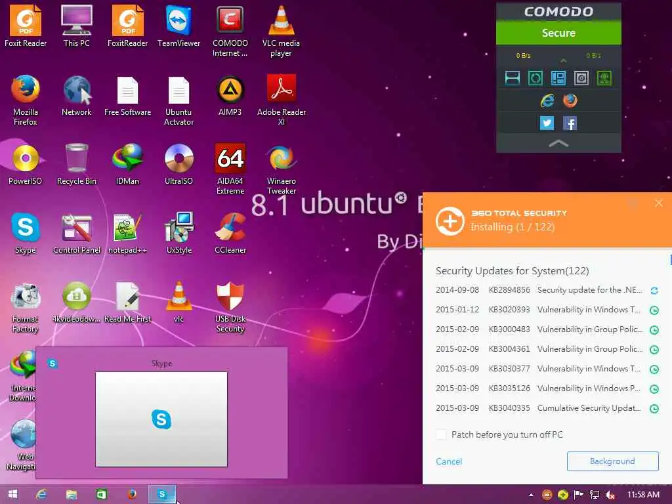Open File Explorer from the taskbar

(x=71, y=494)
